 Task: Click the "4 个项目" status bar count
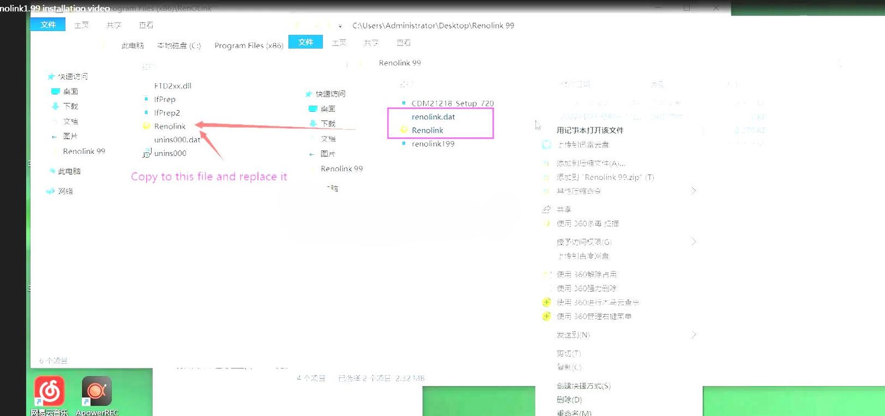(311, 378)
